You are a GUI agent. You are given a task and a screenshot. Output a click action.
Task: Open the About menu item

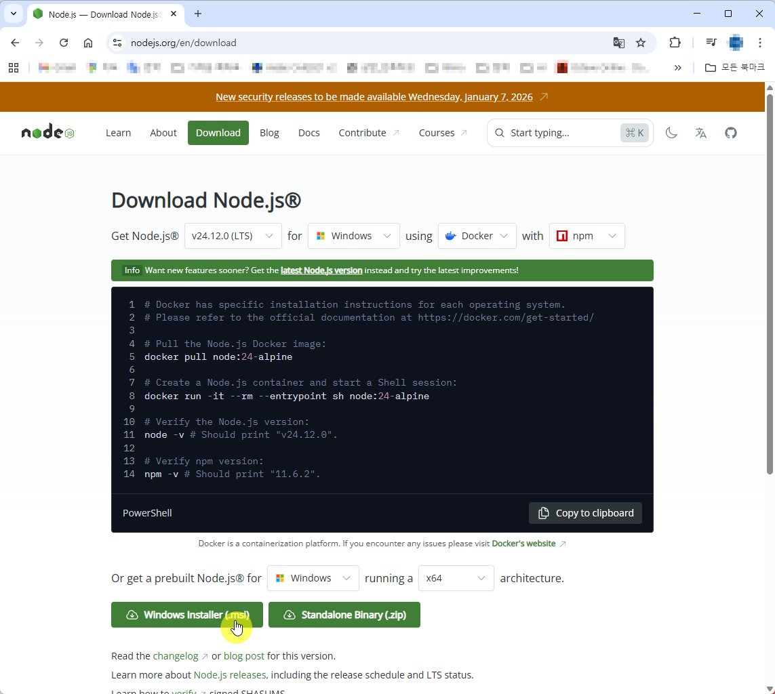163,133
